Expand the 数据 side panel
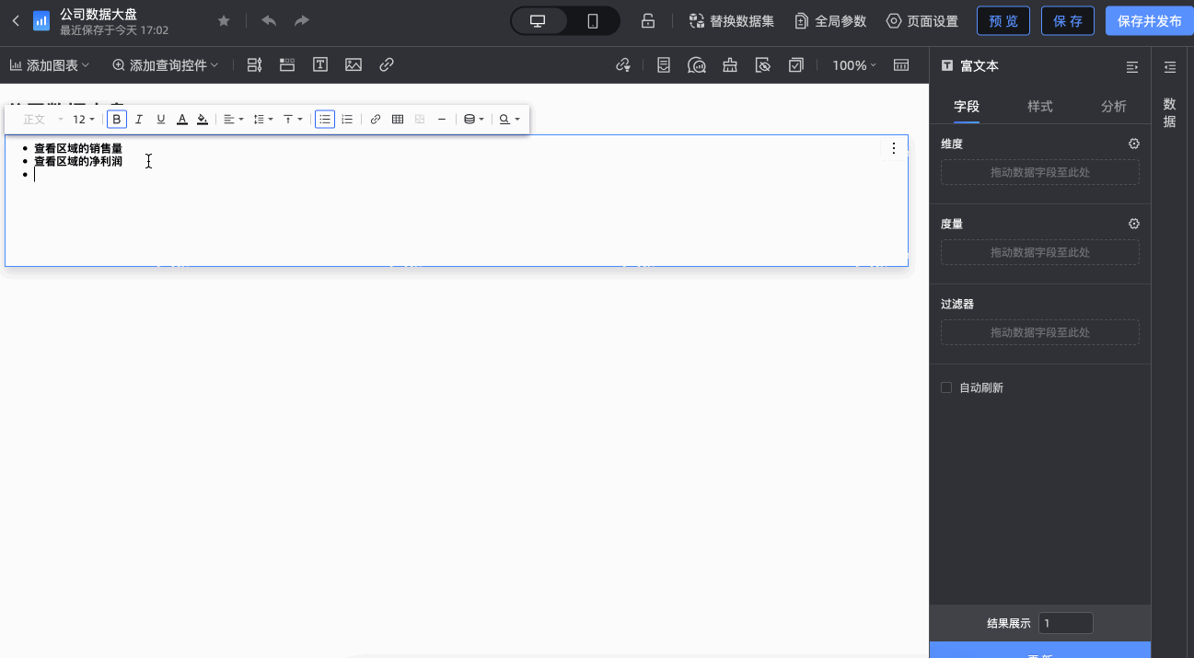Viewport: 1194px width, 658px height. coord(1170,66)
